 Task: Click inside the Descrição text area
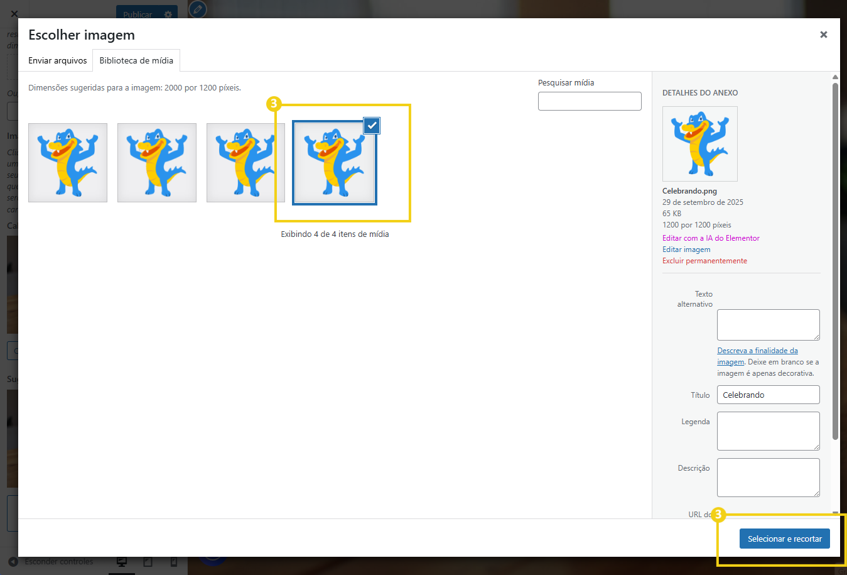768,478
